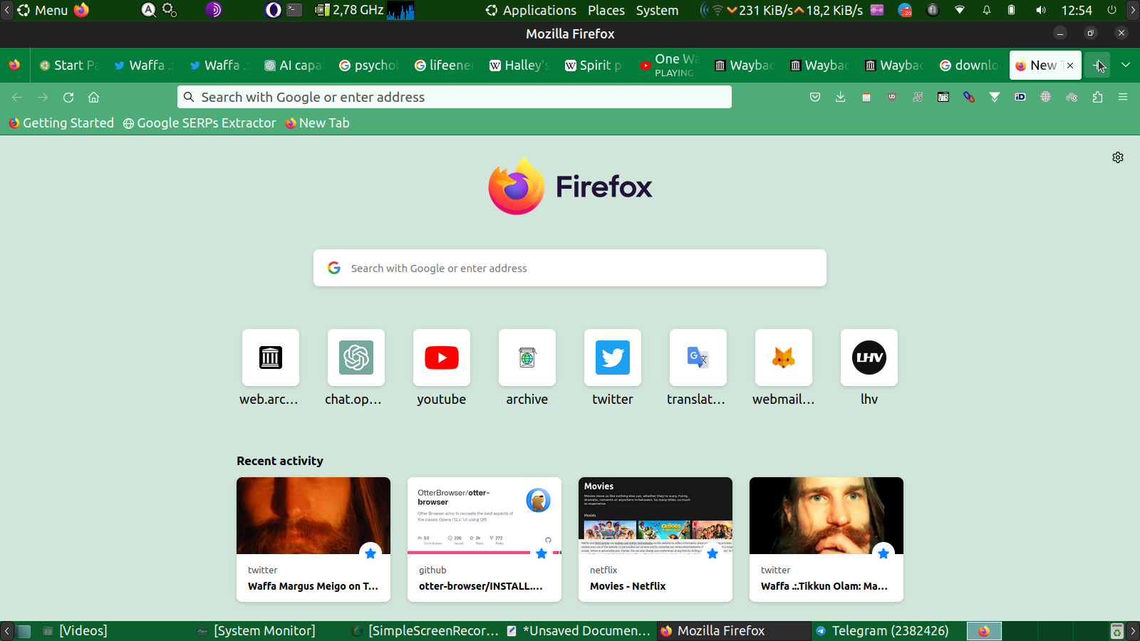Click the Firefox launcher in top panel

[x=82, y=10]
